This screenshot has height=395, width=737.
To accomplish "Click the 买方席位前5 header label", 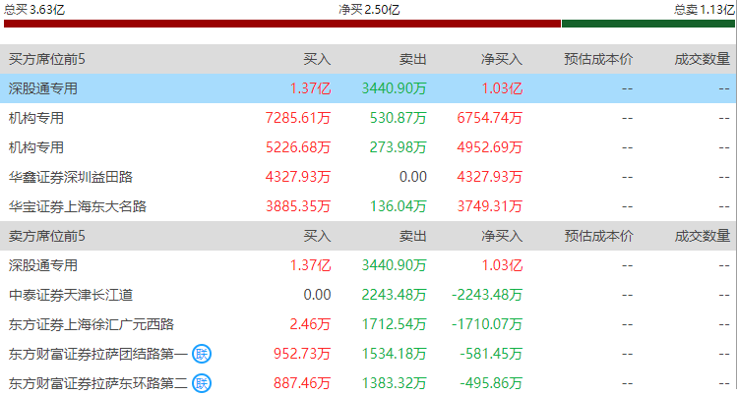I will tap(46, 59).
